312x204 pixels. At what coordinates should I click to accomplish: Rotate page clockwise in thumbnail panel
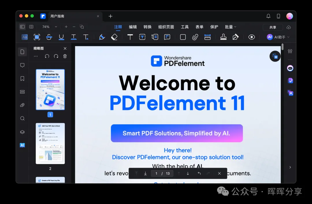point(56,56)
